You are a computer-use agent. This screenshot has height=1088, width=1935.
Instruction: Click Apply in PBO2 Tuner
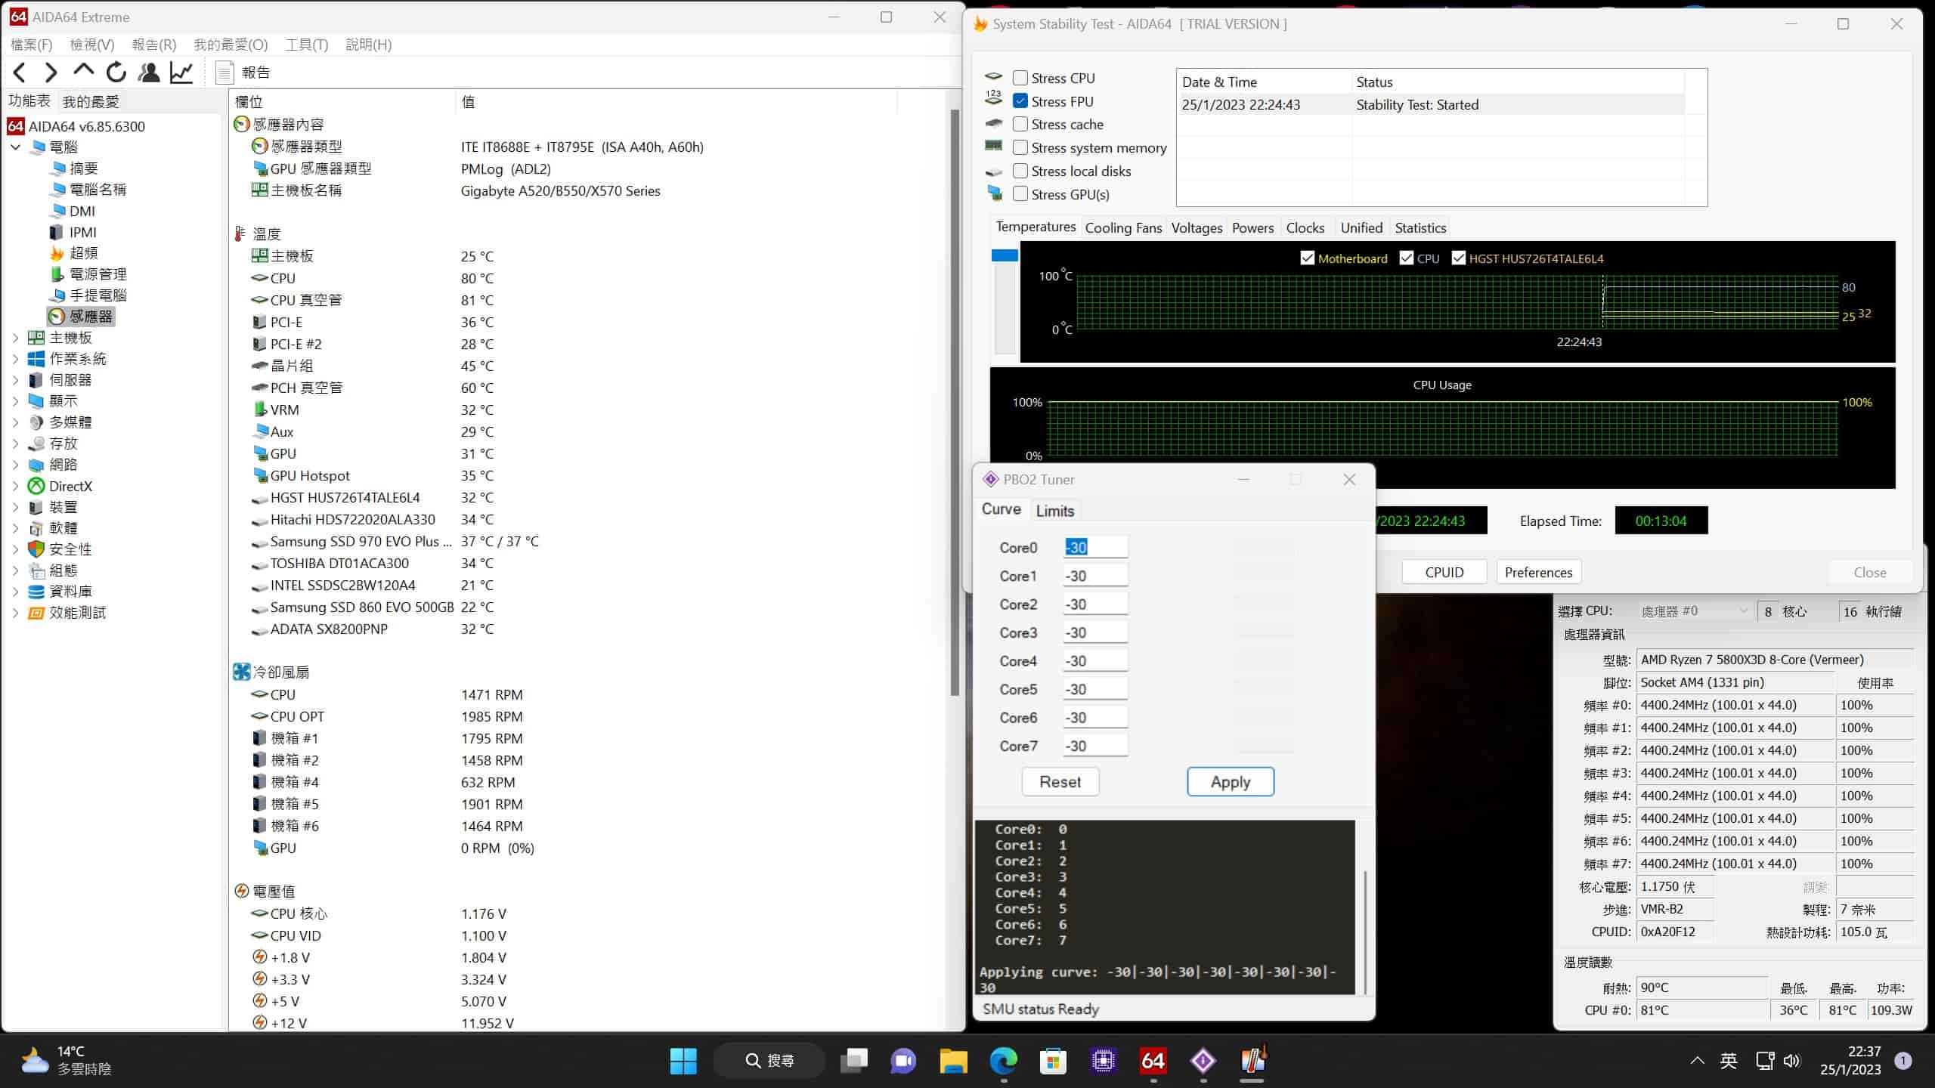coord(1230,782)
